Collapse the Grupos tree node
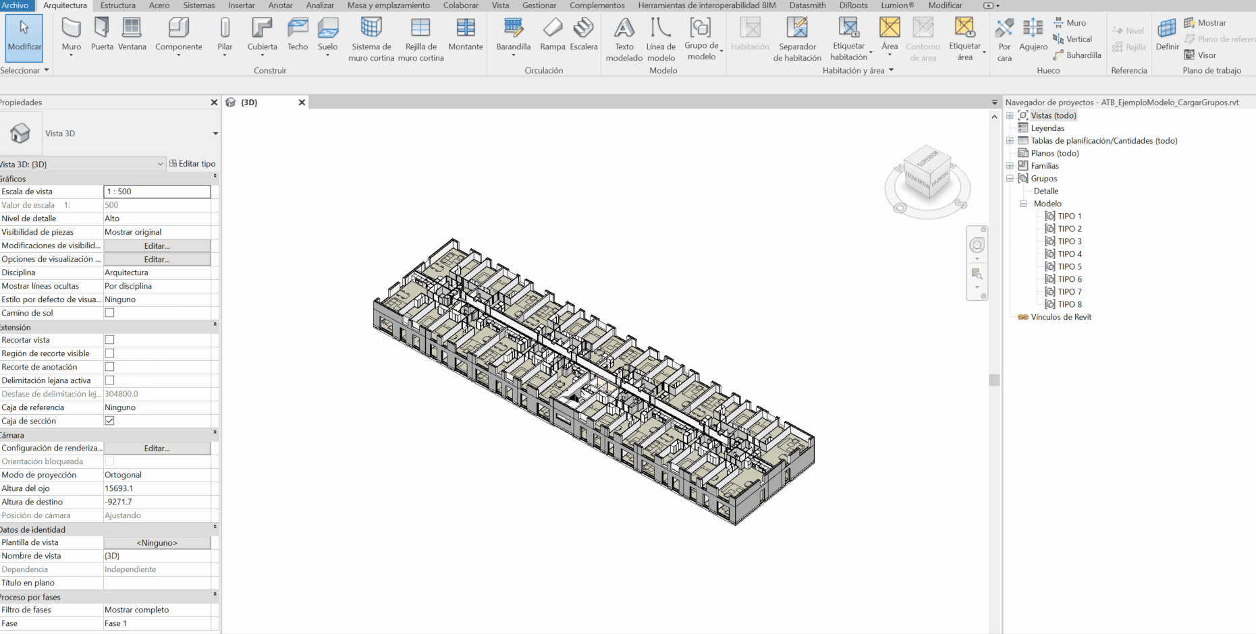This screenshot has width=1256, height=634. point(1010,179)
